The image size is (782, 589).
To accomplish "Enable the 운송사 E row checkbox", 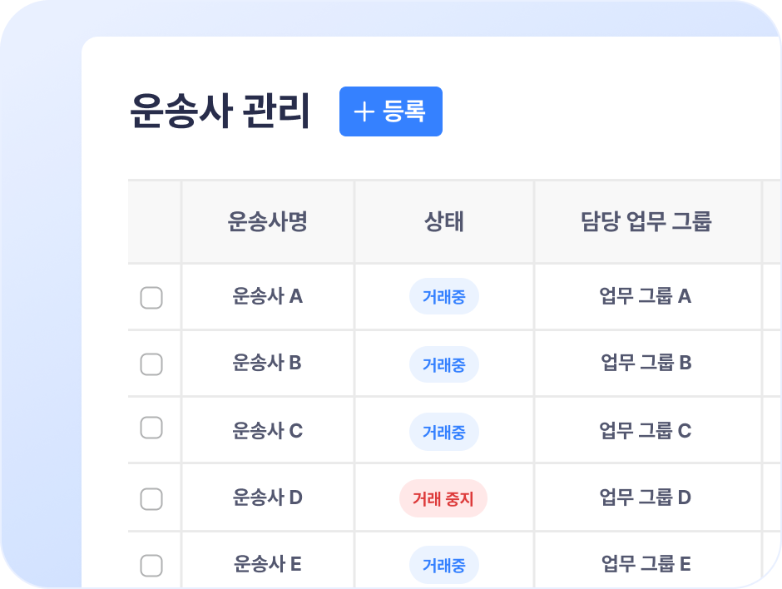I will (151, 566).
